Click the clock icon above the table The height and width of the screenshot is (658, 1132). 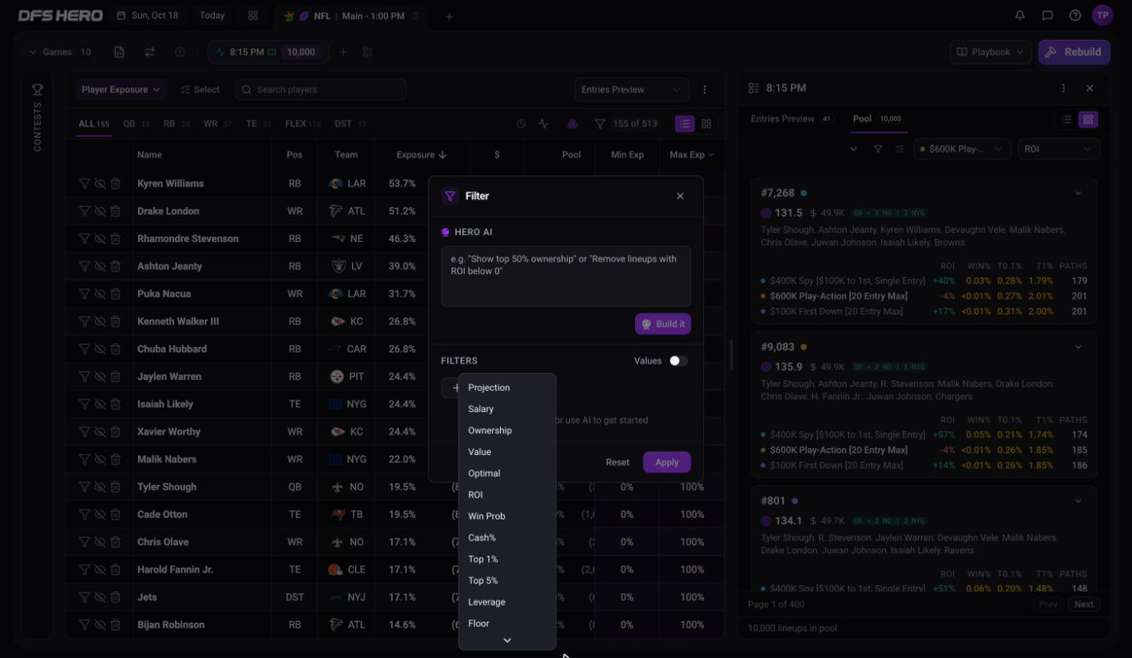(x=521, y=124)
